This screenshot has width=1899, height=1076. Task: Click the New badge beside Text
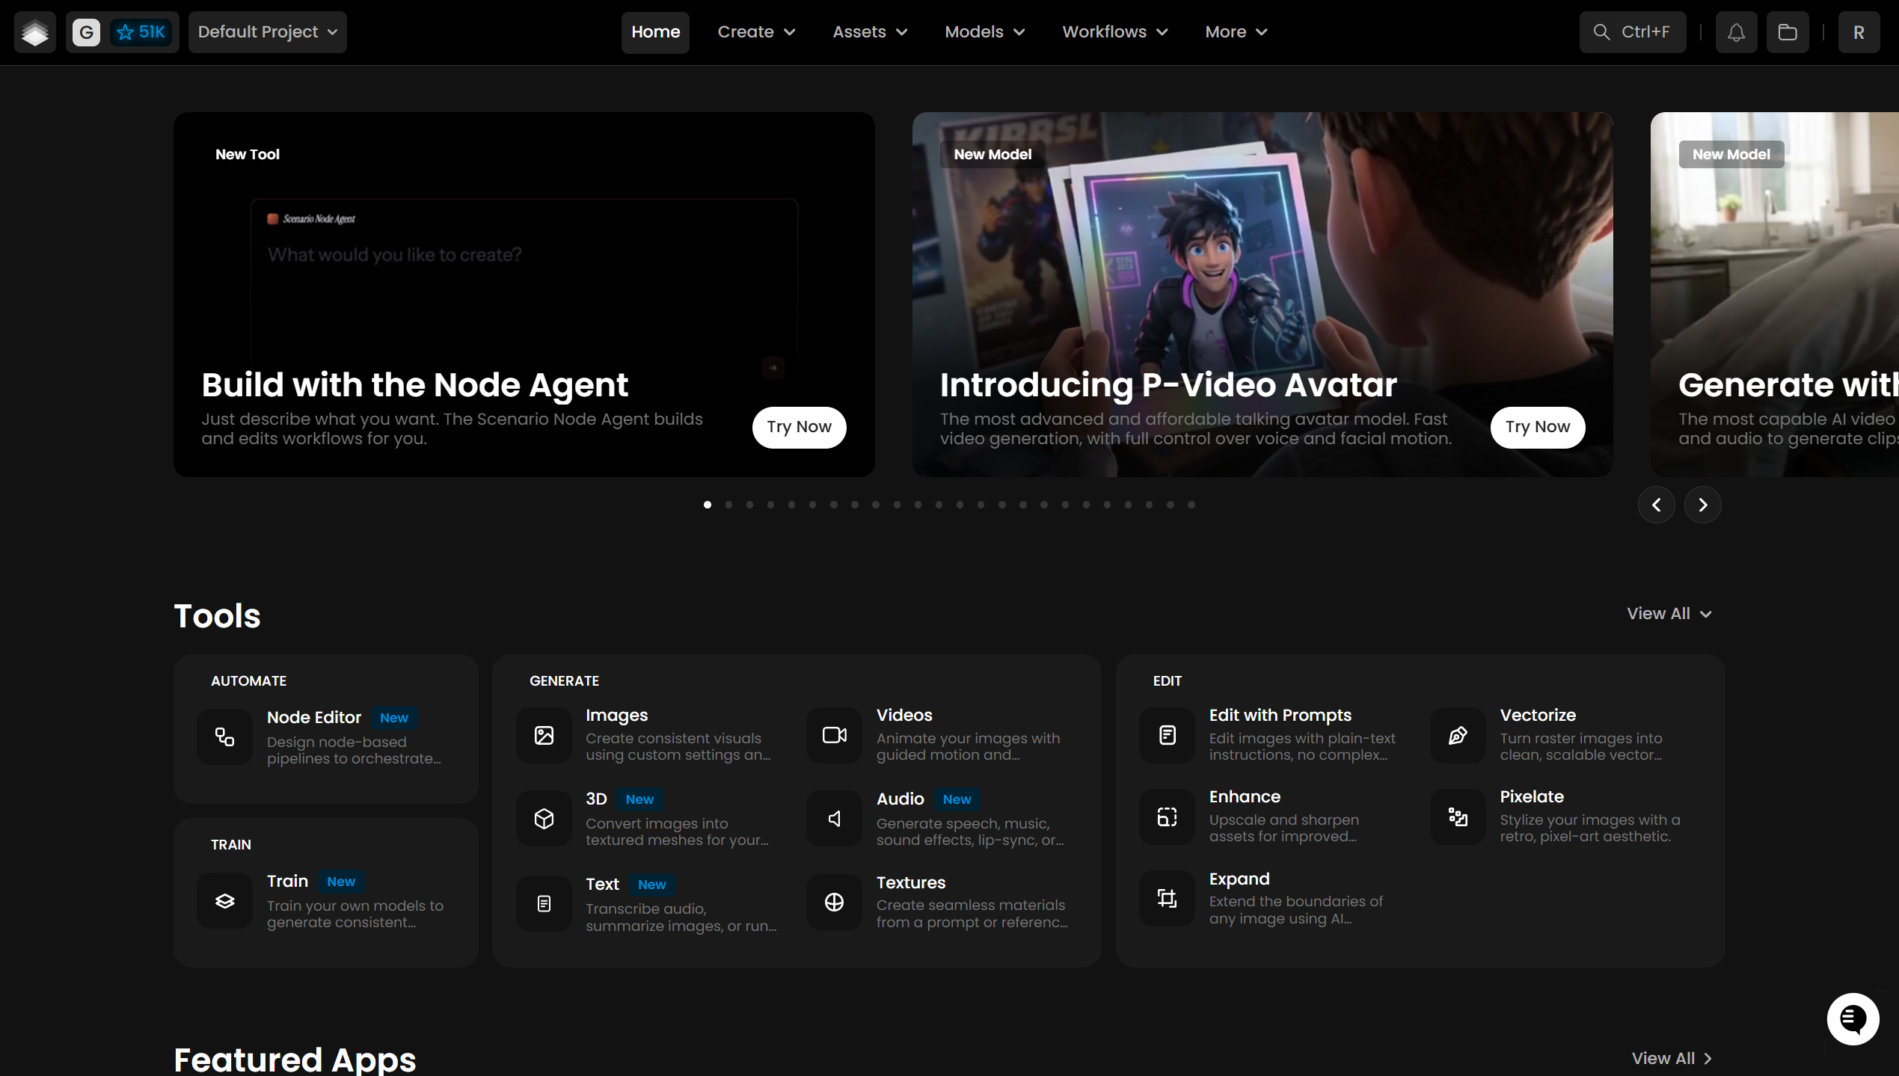[x=651, y=885]
